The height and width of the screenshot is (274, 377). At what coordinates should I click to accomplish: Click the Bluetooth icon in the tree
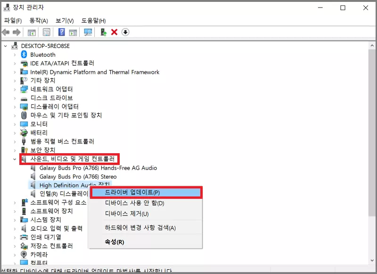24,55
